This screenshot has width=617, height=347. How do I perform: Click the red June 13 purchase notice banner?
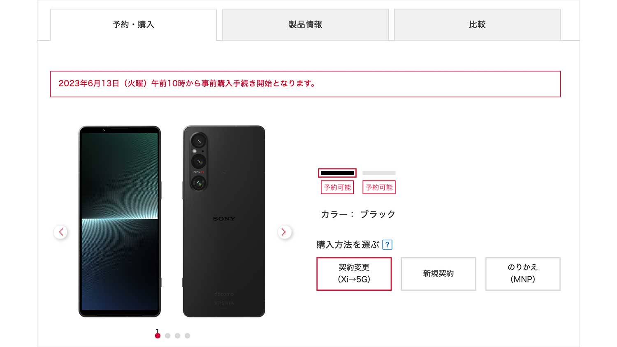coord(305,84)
